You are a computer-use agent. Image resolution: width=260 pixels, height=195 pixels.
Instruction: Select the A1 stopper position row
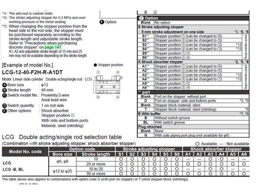190,66
